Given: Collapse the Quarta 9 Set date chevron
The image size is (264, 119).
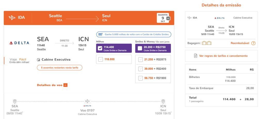Looking at the screenshot, I should [x=168, y=19].
